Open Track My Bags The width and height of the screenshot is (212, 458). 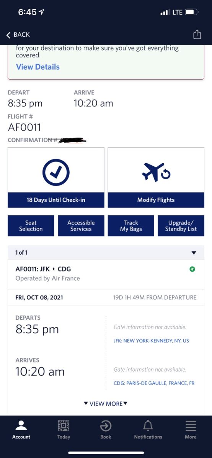131,226
